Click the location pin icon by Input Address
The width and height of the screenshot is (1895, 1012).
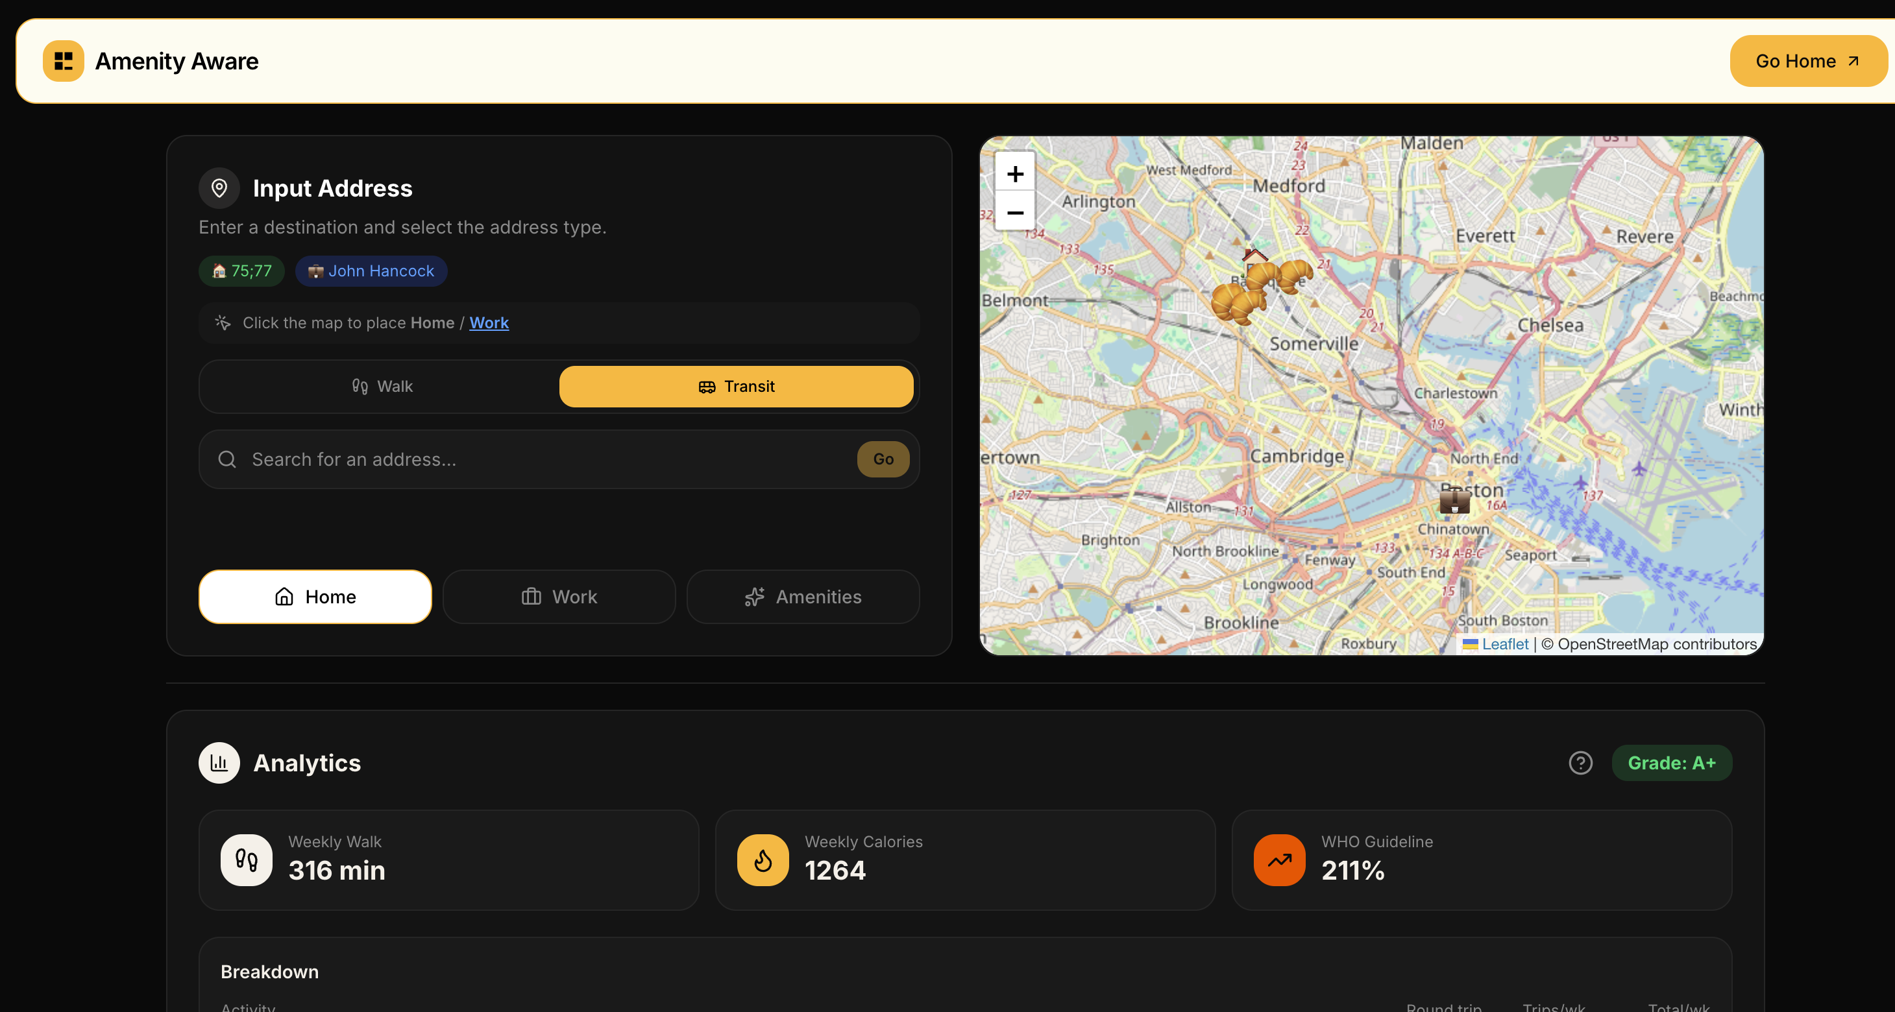pyautogui.click(x=219, y=188)
